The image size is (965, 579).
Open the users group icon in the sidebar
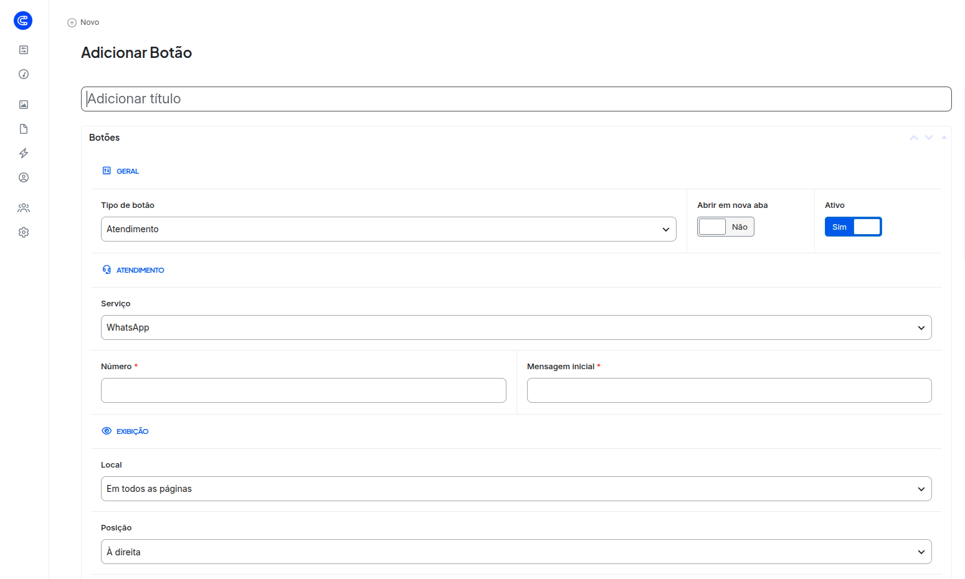click(x=24, y=208)
